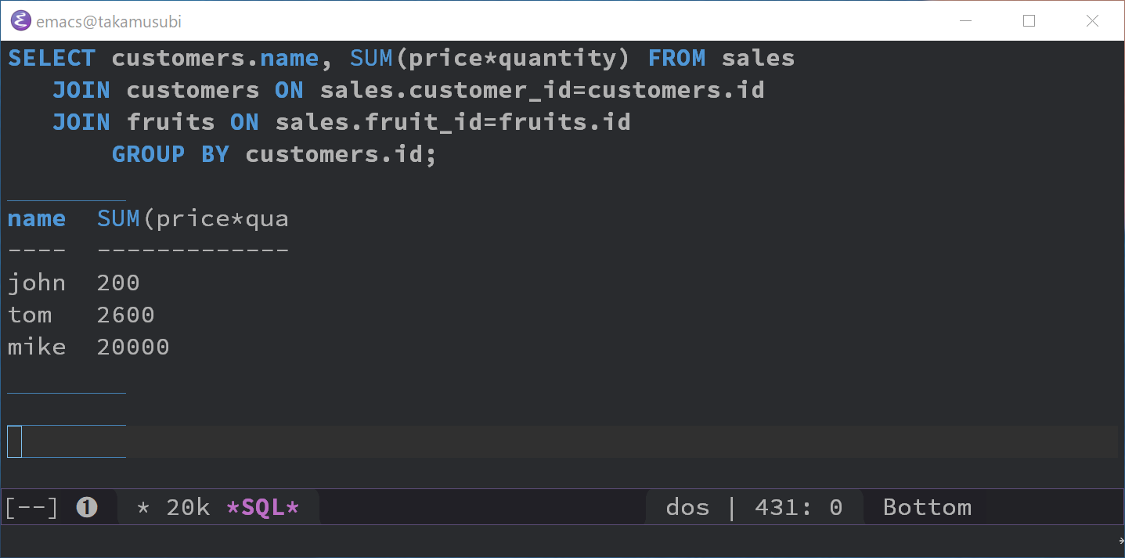Click the value 20000 for mike

[133, 347]
